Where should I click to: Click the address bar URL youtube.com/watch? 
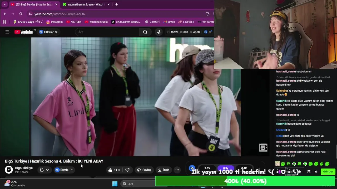coord(60,14)
